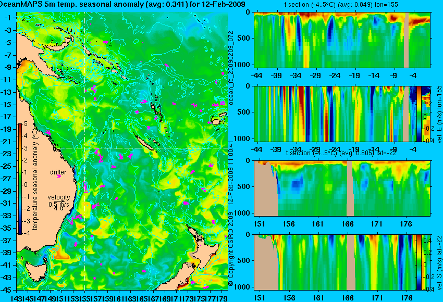Click the 'temperature seasonal anomaly (°C)' vertical label
Screen dimensions: 443x302
pos(35,179)
